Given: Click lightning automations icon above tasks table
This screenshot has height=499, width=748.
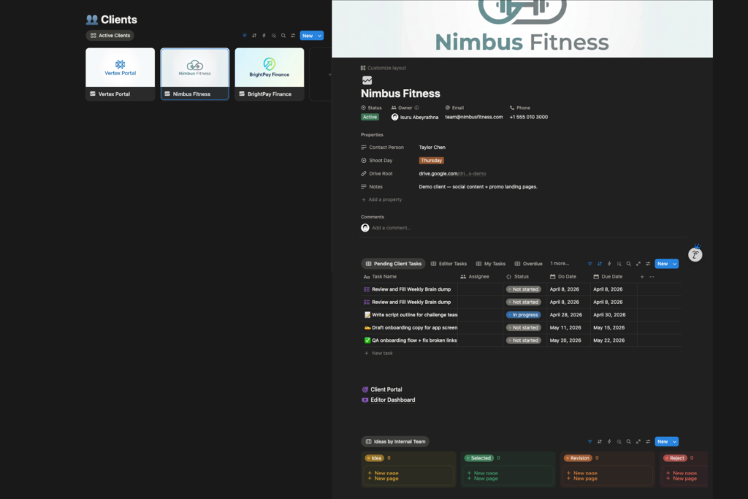Looking at the screenshot, I should pos(609,264).
